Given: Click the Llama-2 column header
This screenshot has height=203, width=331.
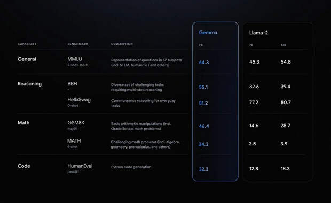Looking at the screenshot, I should 258,33.
